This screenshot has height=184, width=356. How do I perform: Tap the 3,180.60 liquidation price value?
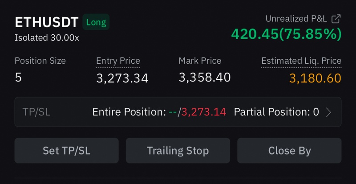315,79
